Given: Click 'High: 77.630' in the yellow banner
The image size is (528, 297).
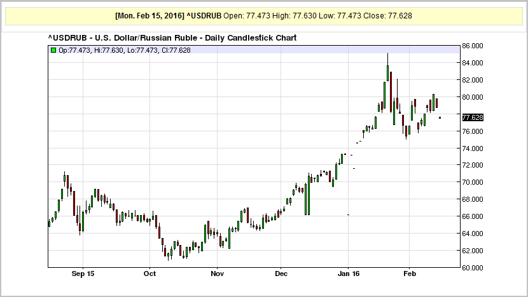Looking at the screenshot, I should pyautogui.click(x=295, y=16).
